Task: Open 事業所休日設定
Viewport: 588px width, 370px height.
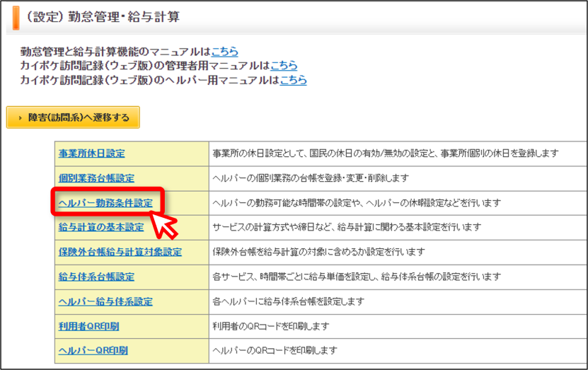Action: coord(91,154)
